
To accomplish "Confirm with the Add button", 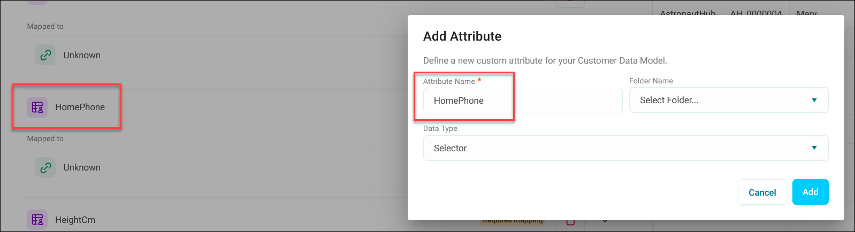I will coord(810,192).
